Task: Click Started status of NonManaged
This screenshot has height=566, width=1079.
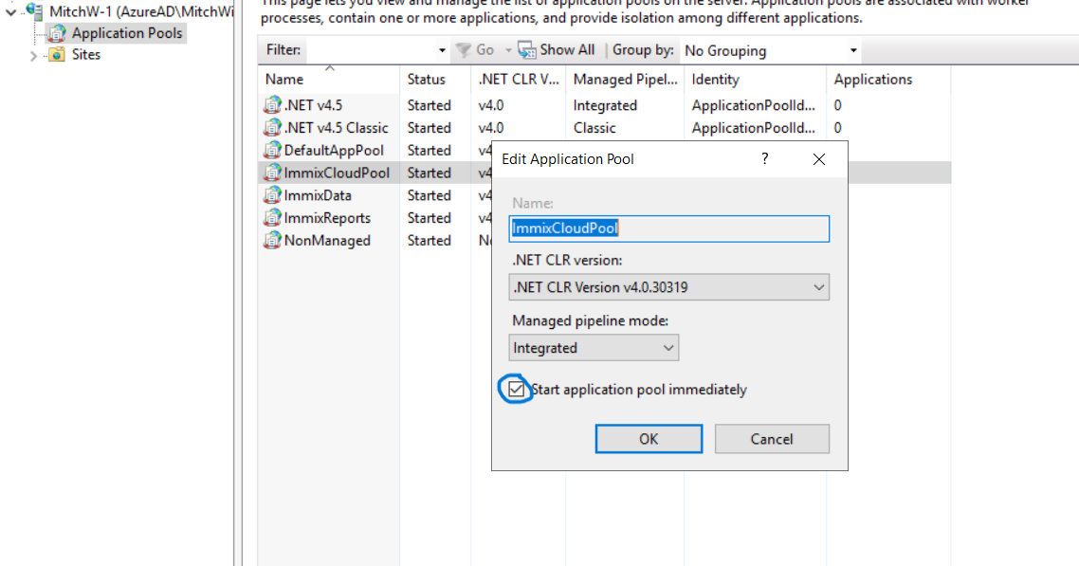Action: click(x=429, y=241)
